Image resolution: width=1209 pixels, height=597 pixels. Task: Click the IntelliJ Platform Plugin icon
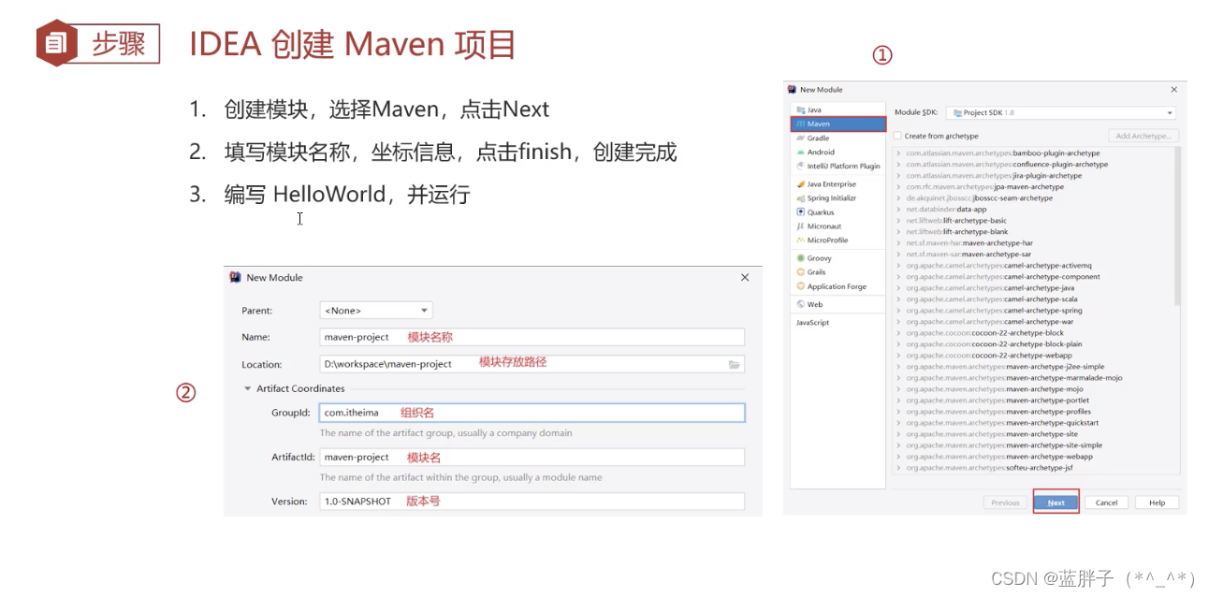800,166
